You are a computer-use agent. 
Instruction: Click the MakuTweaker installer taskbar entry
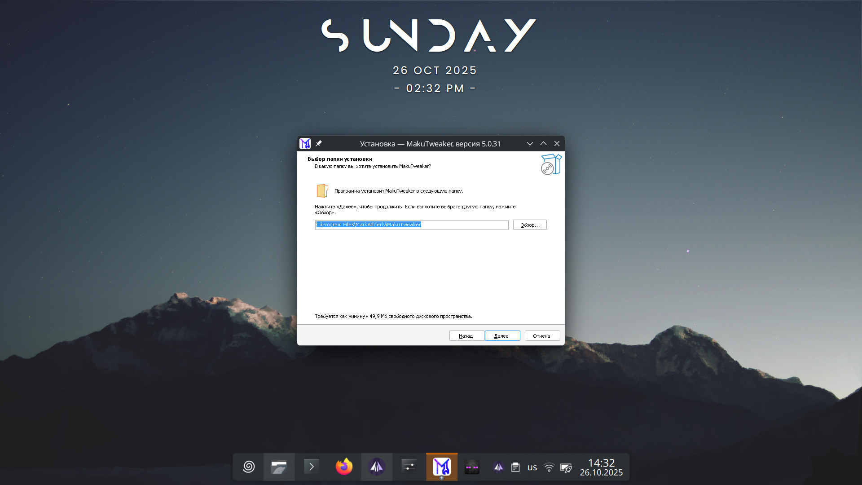(x=441, y=467)
